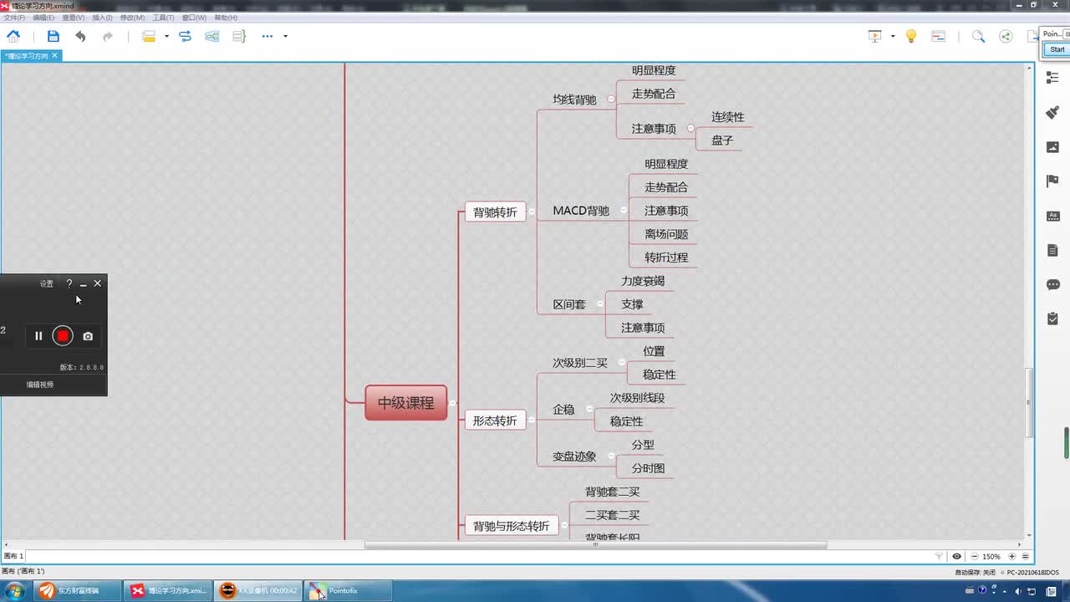Pause the recording in recorder widget
1070x602 pixels.
(38, 335)
